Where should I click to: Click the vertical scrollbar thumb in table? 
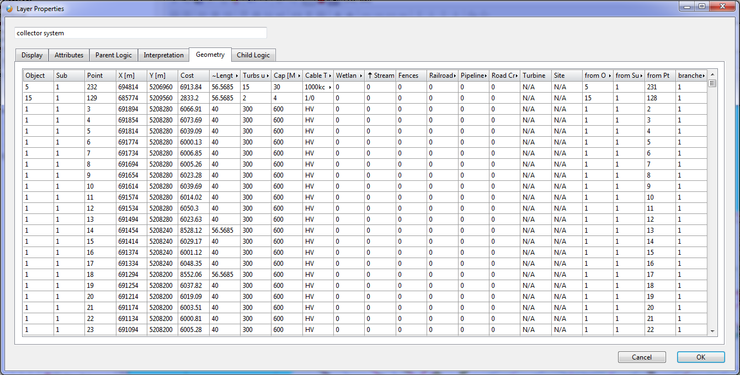click(712, 84)
